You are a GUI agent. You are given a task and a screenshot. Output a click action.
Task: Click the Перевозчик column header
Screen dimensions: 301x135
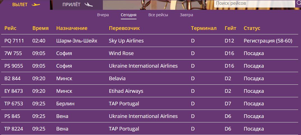pyautogui.click(x=124, y=28)
